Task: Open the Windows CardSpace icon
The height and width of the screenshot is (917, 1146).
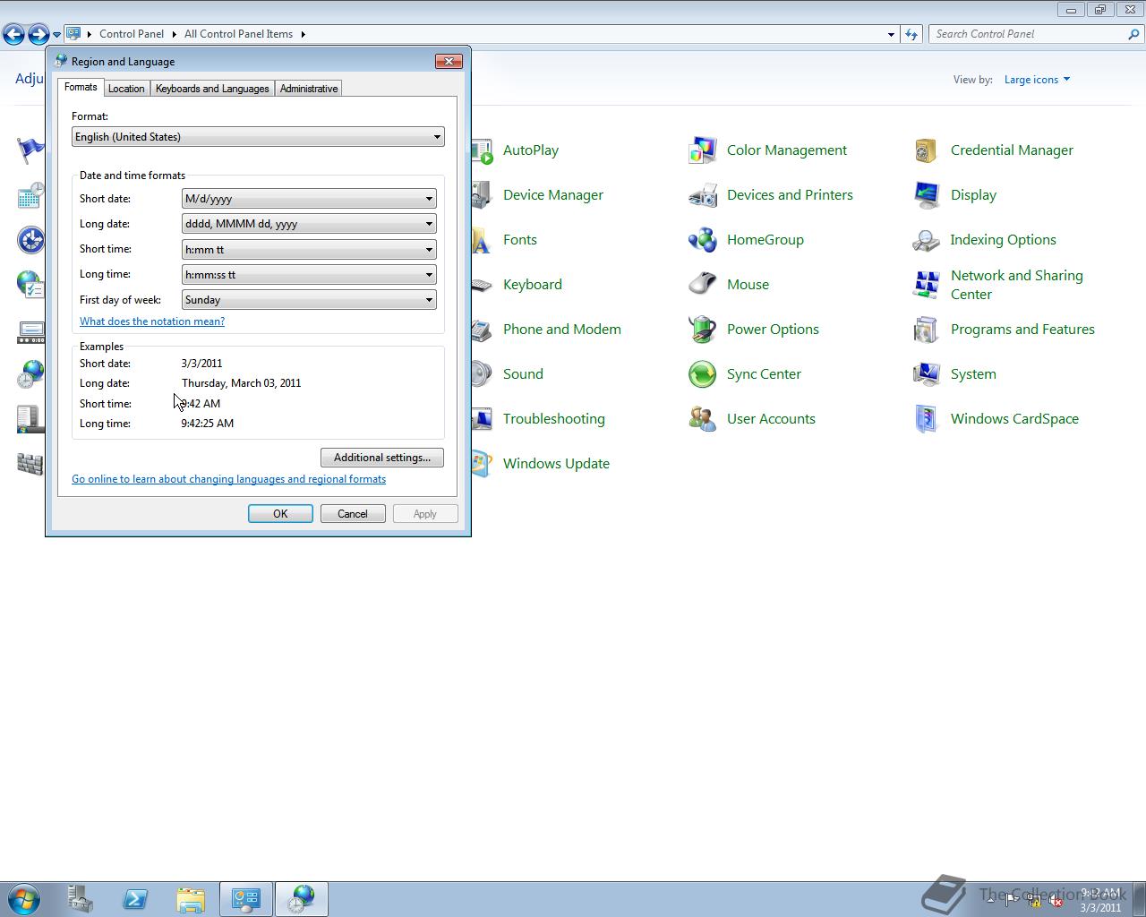Action: point(927,419)
